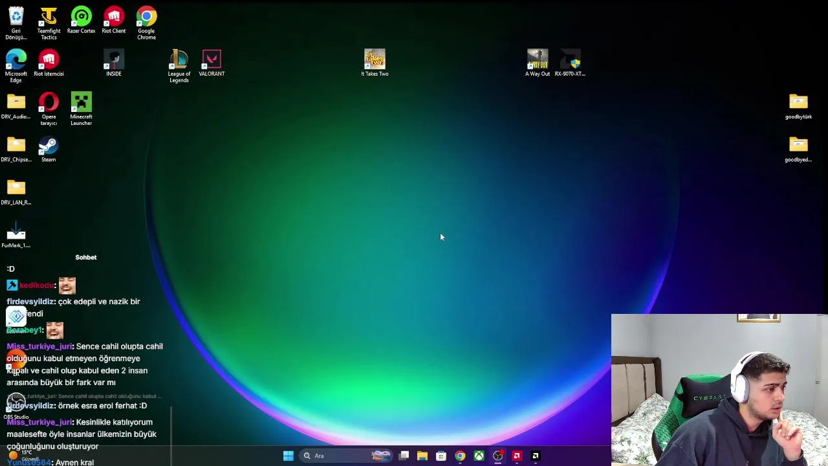Click the Sohbet chat header

[85, 257]
